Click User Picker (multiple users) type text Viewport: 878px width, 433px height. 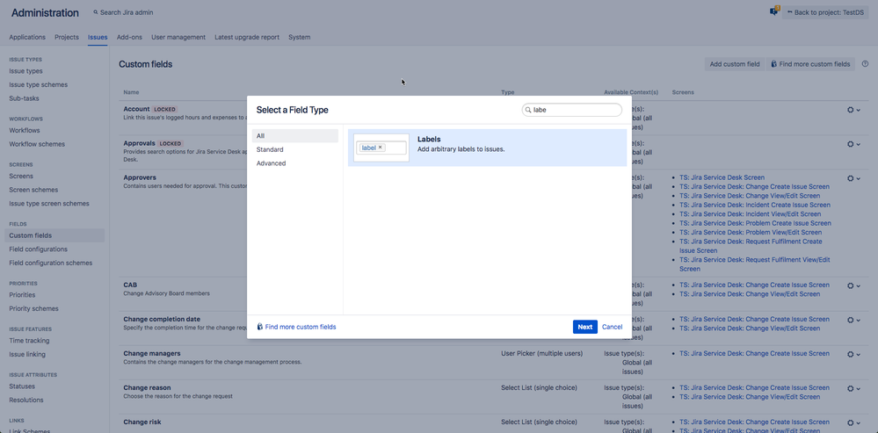(541, 354)
